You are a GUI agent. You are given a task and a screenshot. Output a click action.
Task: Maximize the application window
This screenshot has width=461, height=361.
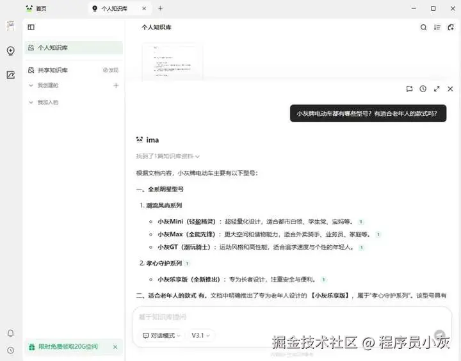[x=433, y=8]
